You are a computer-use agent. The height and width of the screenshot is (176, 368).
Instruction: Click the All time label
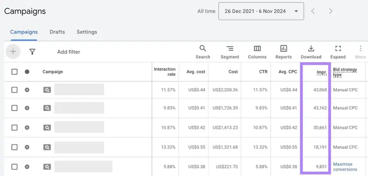pyautogui.click(x=206, y=11)
